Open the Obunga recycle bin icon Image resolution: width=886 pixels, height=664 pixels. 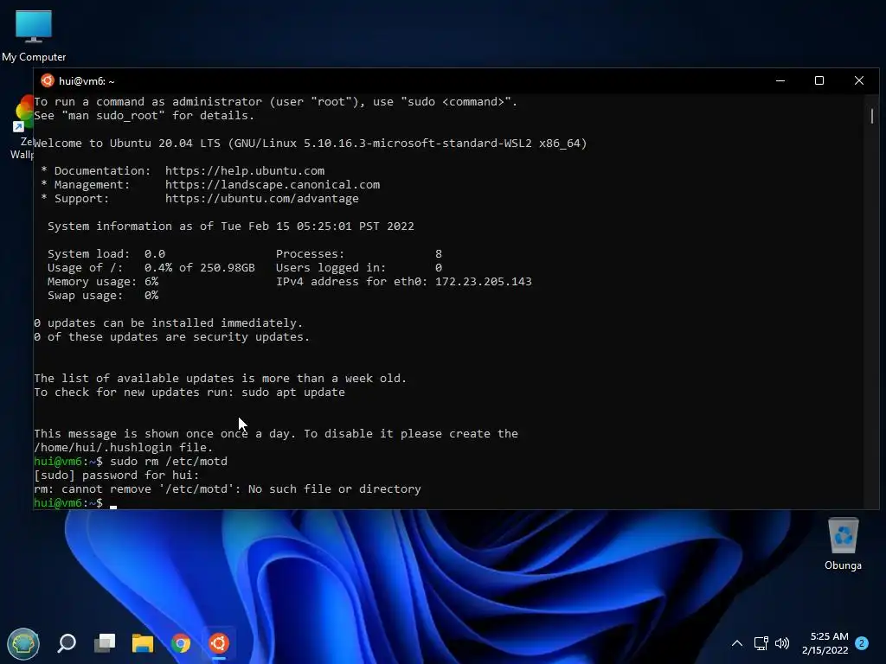843,545
